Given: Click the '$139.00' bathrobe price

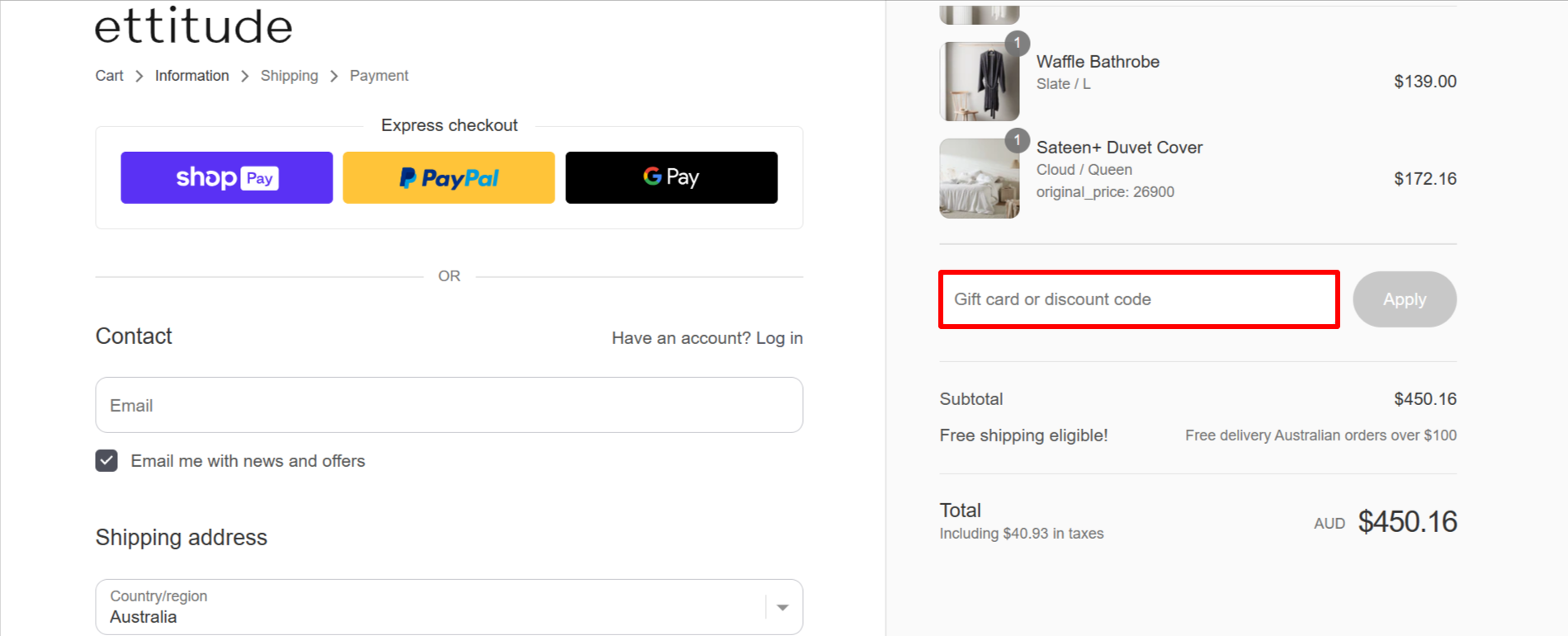Looking at the screenshot, I should click(1425, 82).
